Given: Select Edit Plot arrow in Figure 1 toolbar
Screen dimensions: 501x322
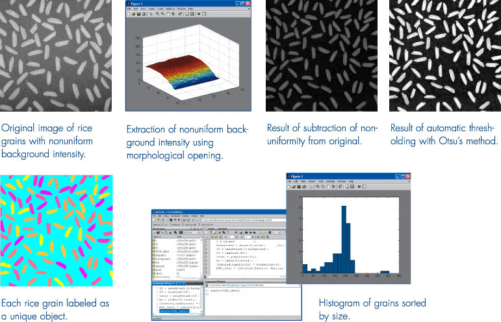Looking at the screenshot, I should point(151,14).
